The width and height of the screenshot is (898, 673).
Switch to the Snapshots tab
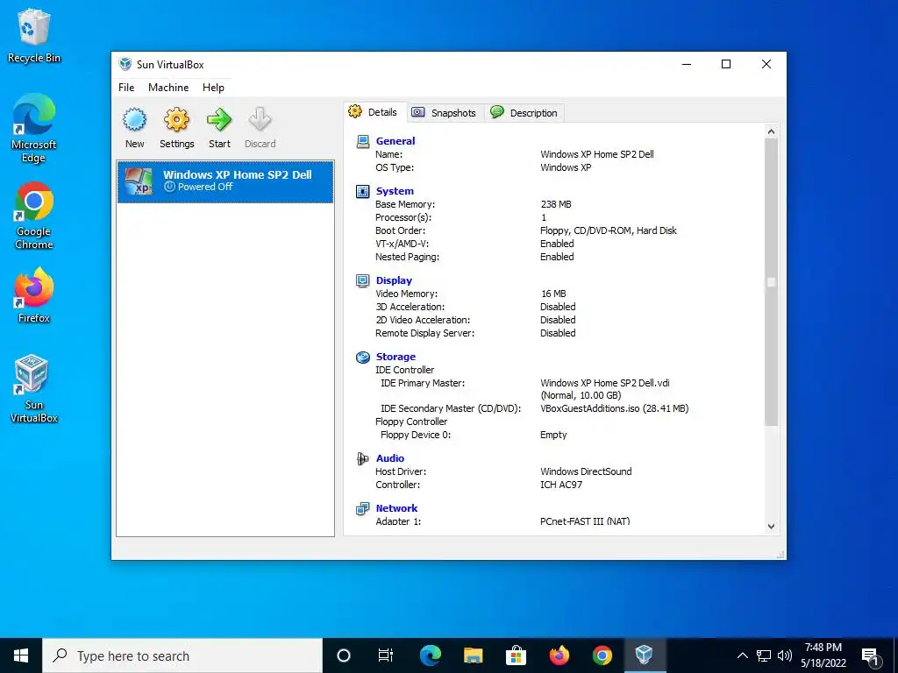pyautogui.click(x=445, y=113)
